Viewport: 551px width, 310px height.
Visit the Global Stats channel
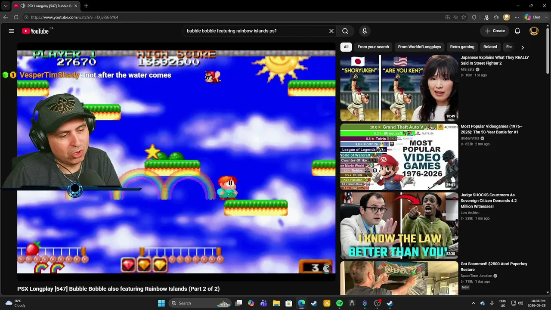tap(470, 138)
